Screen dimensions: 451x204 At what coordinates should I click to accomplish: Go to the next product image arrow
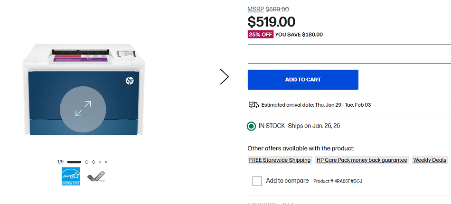[225, 77]
